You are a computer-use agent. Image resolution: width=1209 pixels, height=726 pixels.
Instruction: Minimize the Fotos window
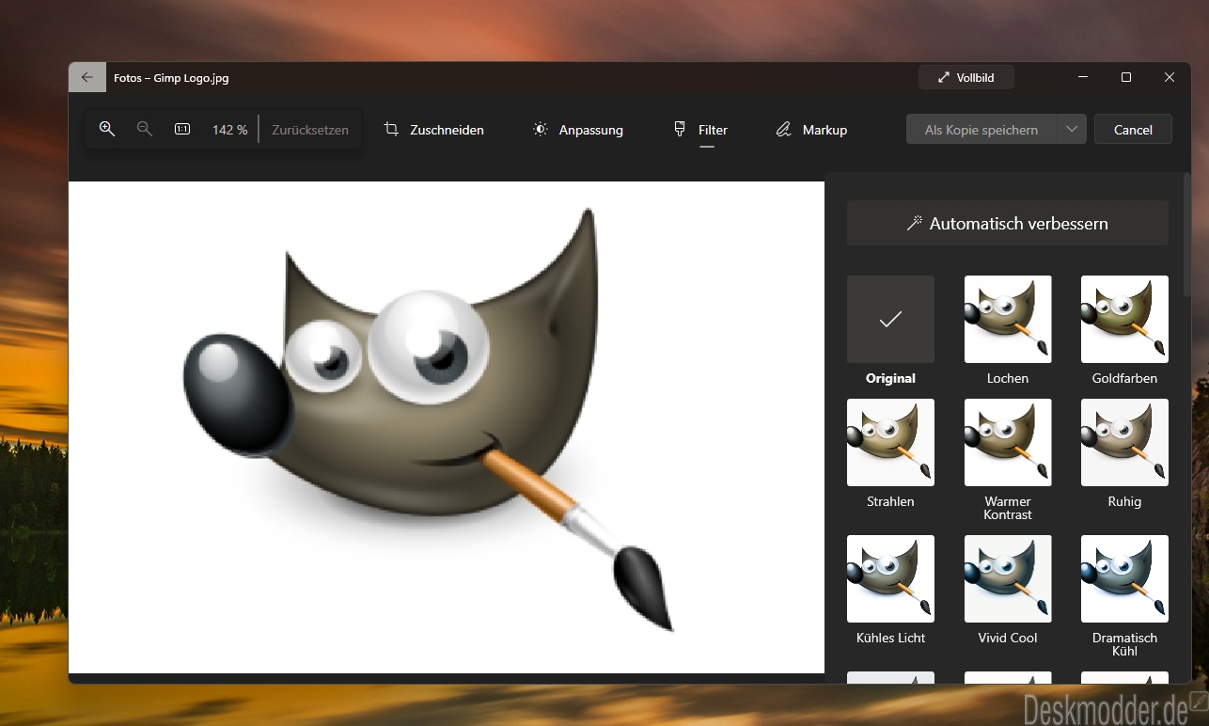click(1083, 78)
